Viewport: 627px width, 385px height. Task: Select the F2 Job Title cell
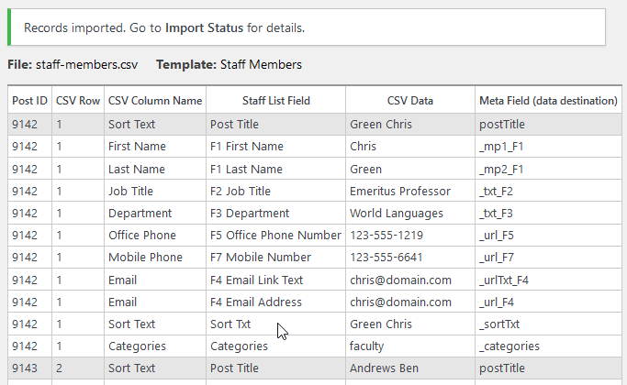click(x=241, y=191)
